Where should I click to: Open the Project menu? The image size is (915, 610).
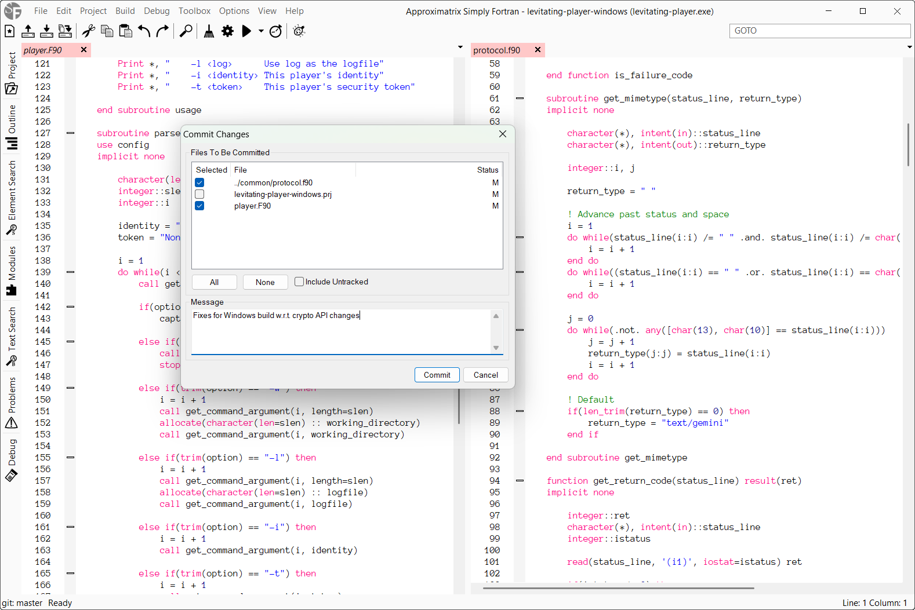coord(93,11)
